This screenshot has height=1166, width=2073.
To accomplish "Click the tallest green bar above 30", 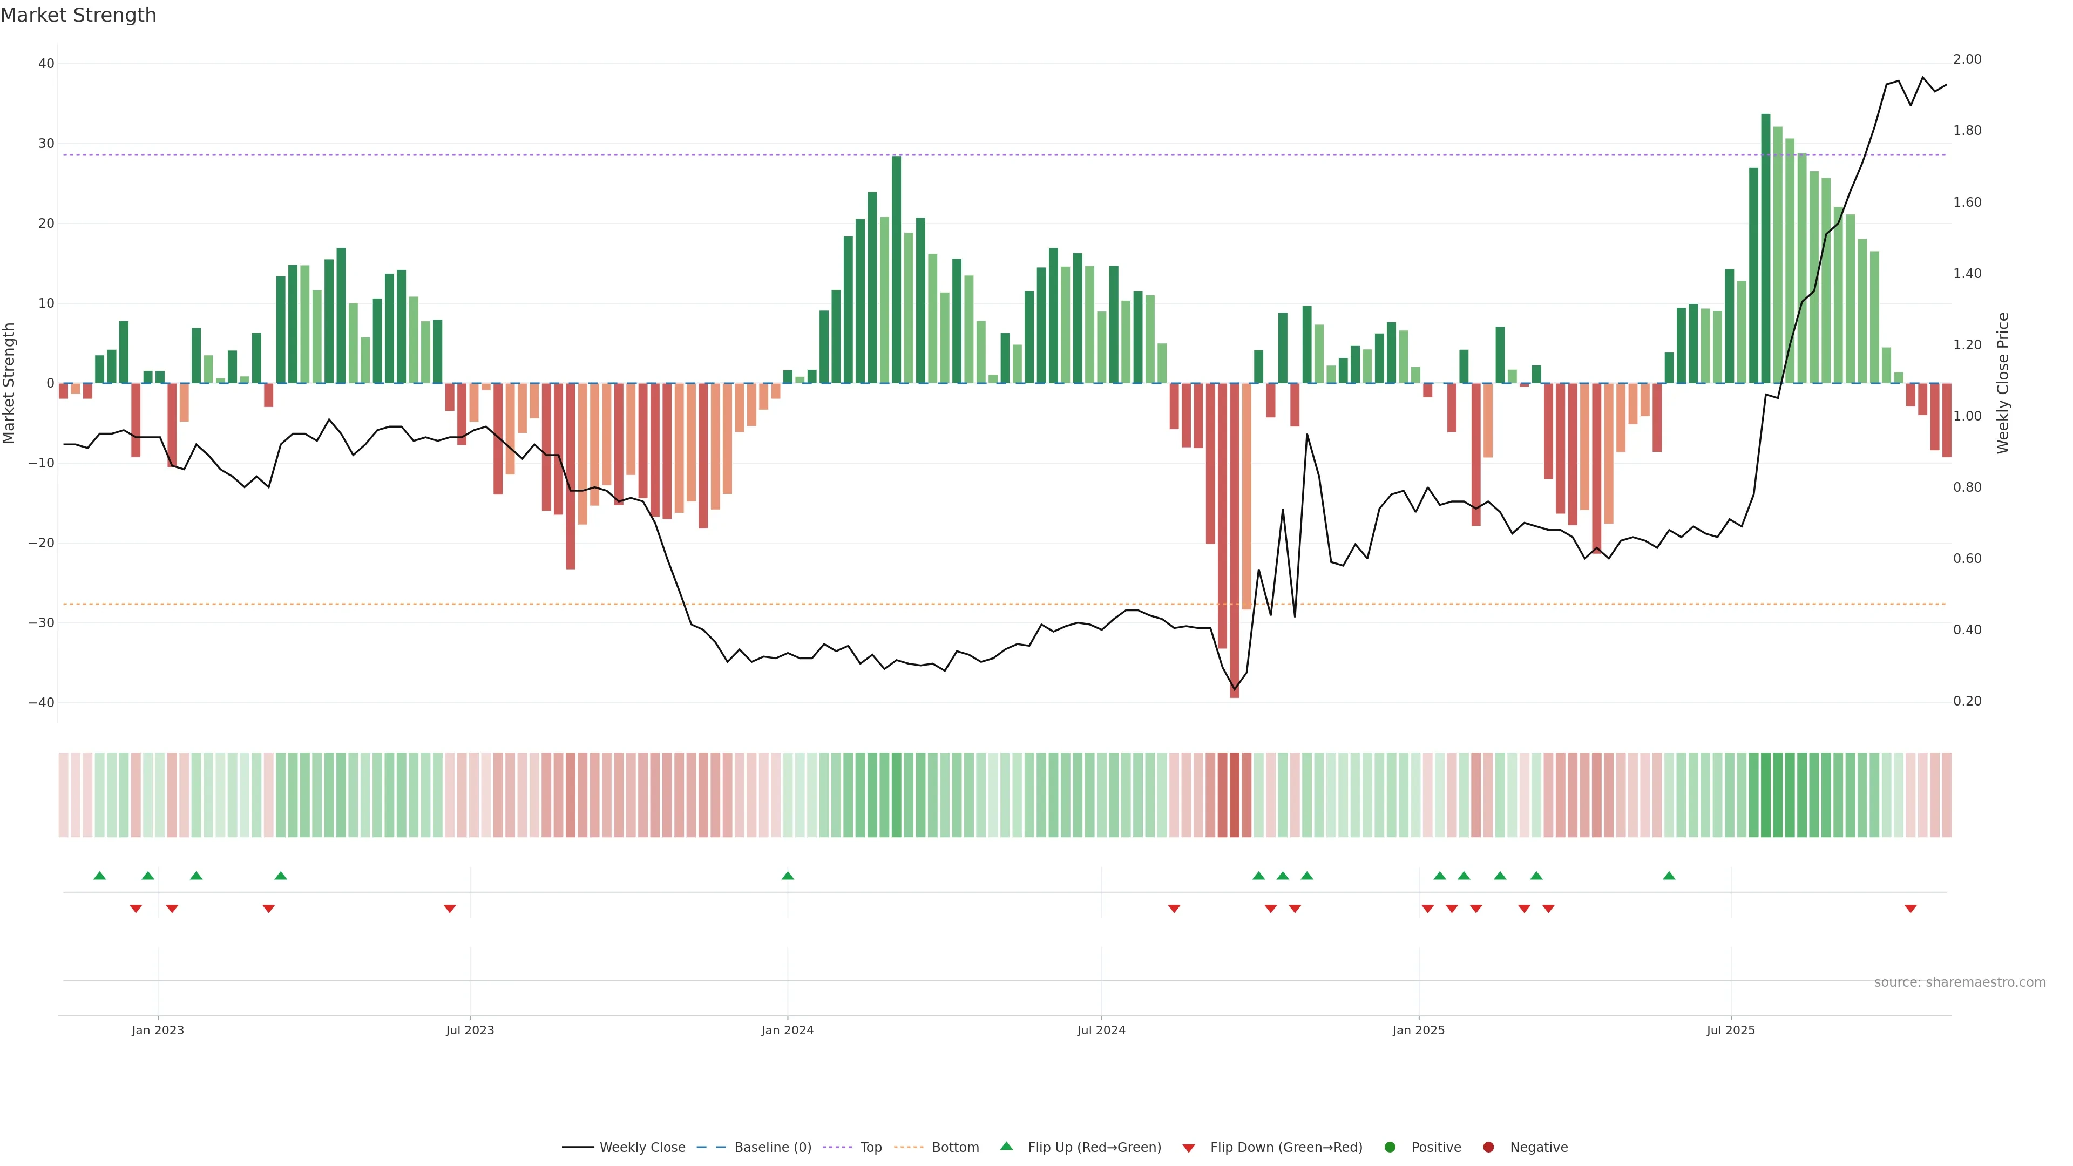I will (x=1766, y=241).
